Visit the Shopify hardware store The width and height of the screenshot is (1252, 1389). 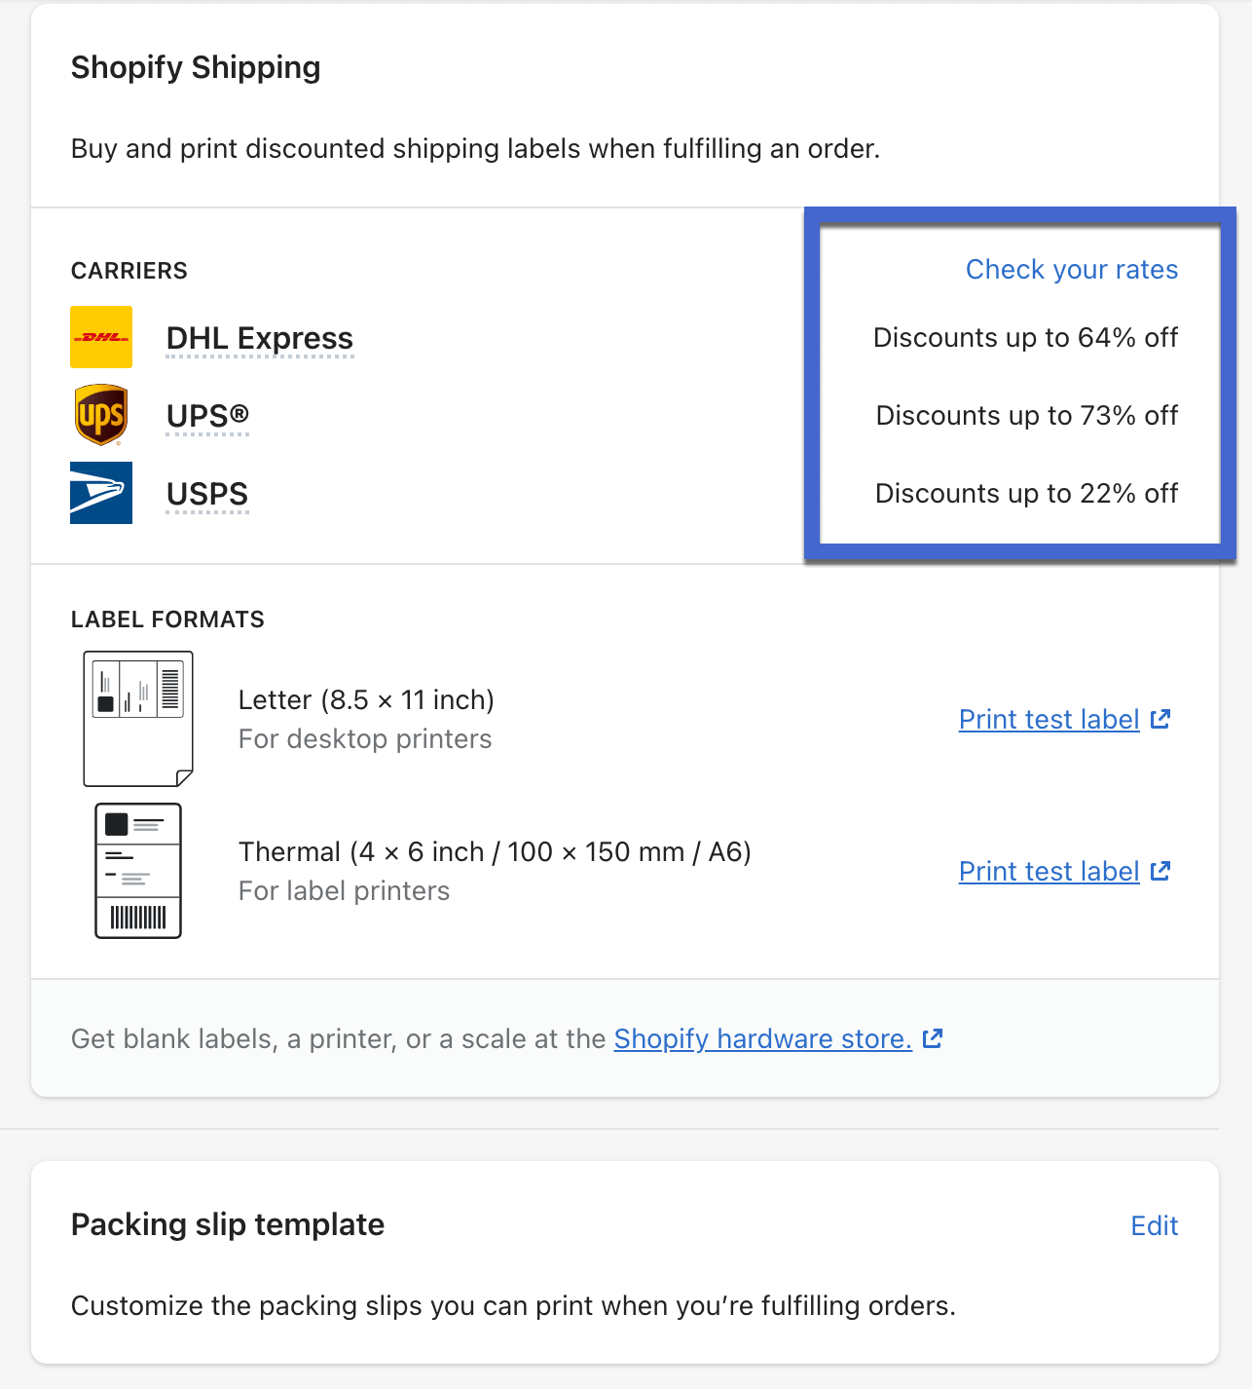coord(763,1039)
